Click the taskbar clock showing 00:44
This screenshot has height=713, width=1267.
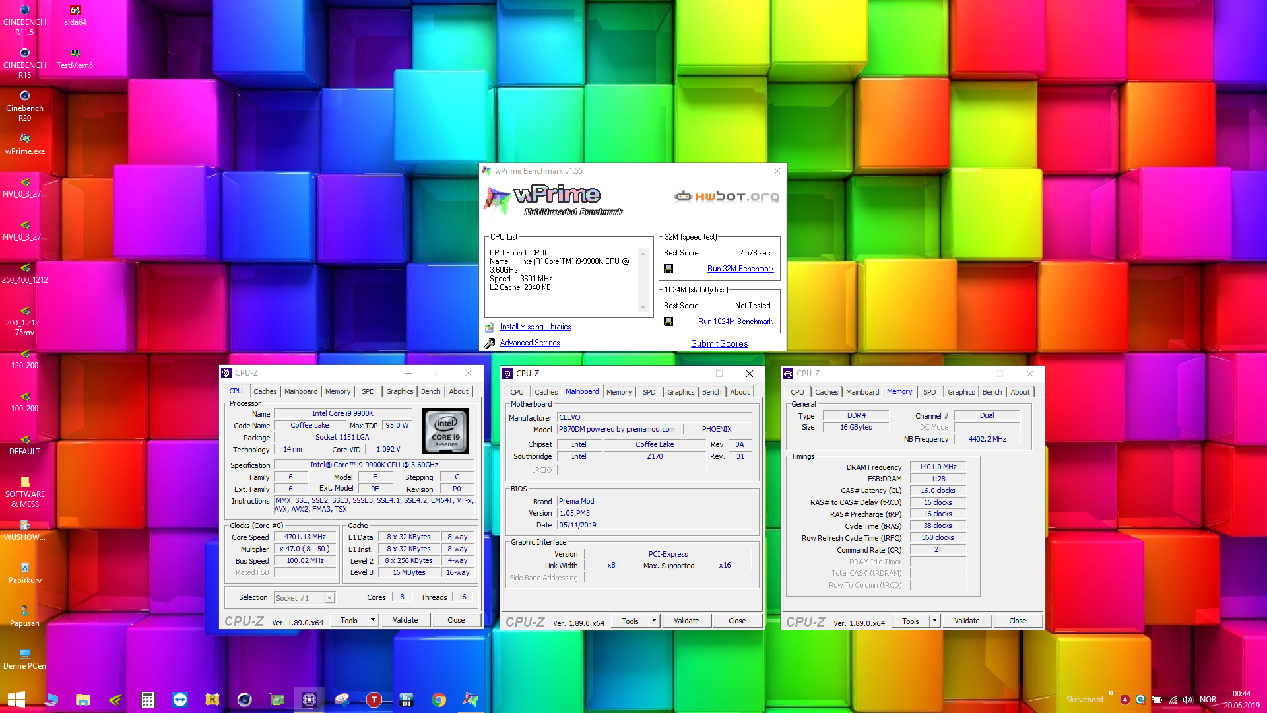pos(1241,694)
